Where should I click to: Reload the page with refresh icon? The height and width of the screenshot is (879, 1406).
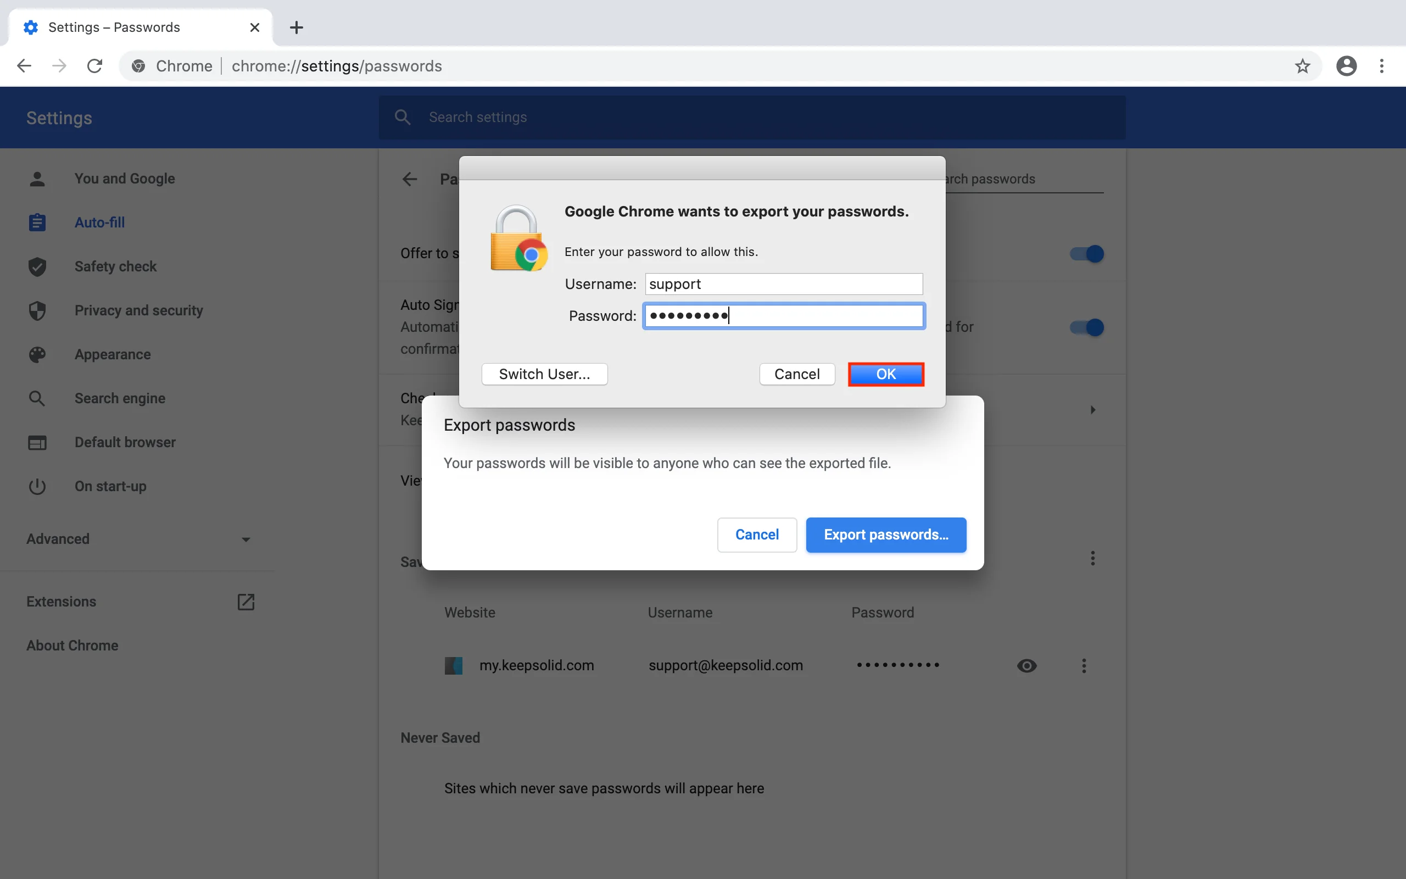pyautogui.click(x=94, y=66)
